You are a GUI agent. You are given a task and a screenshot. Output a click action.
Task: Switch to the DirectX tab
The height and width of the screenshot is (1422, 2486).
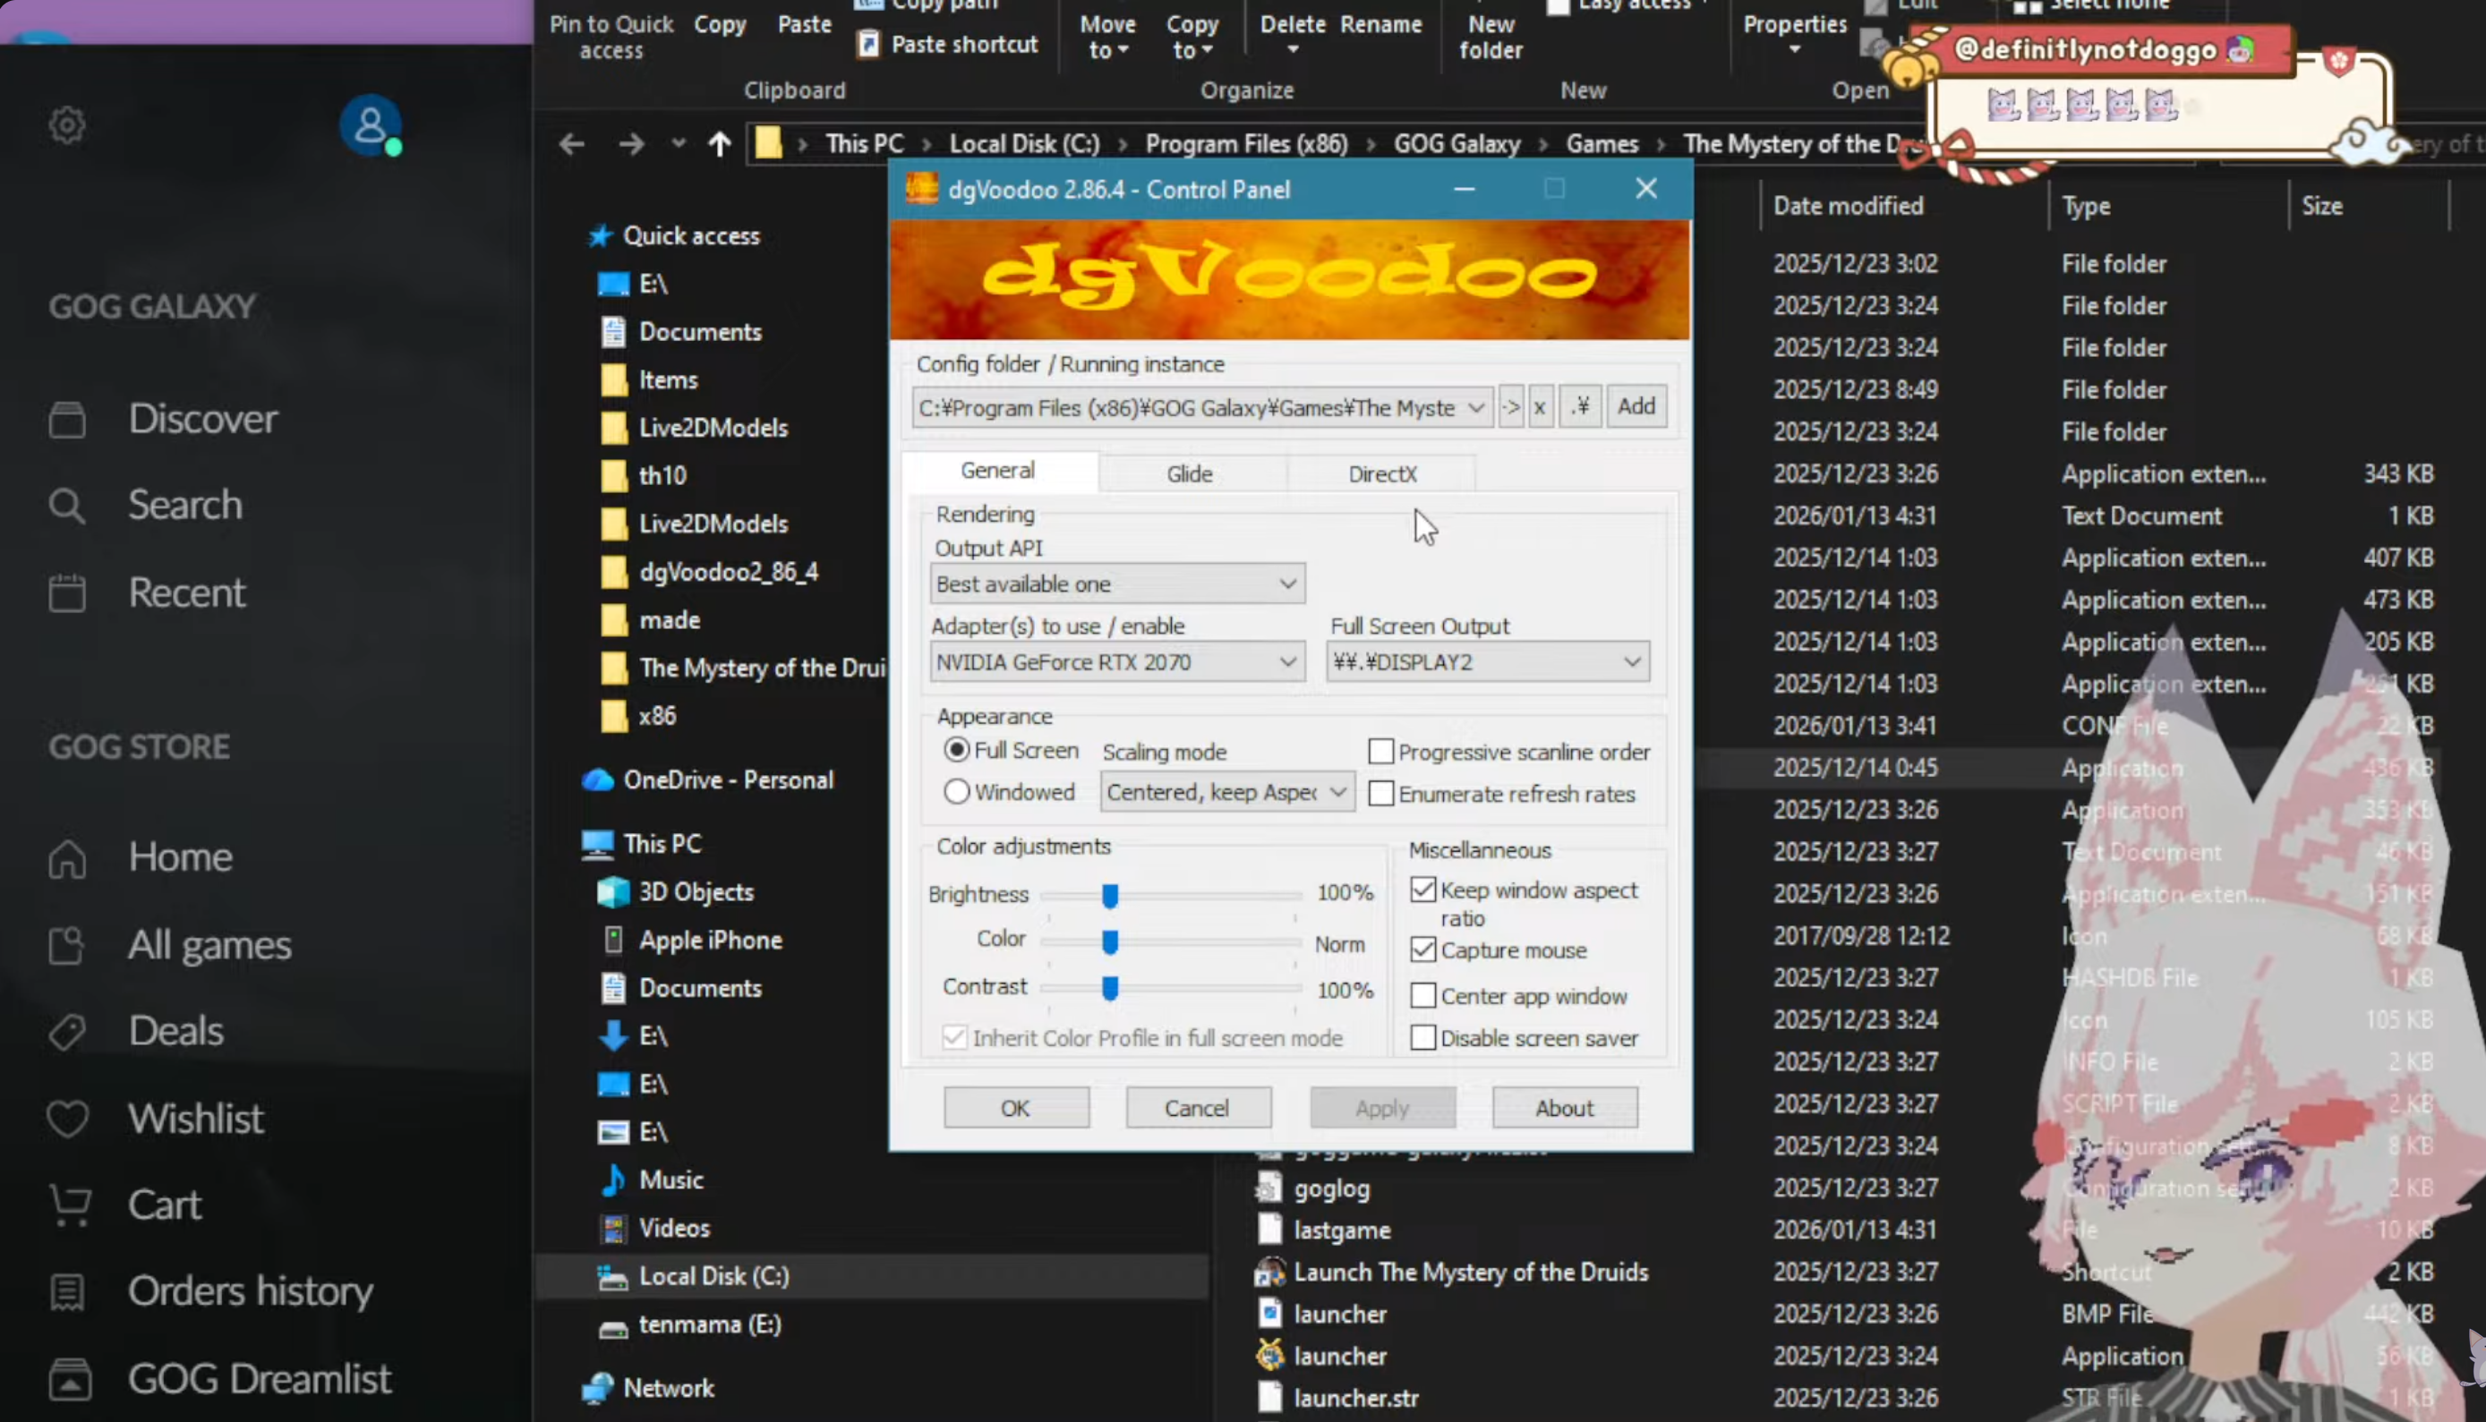point(1381,473)
